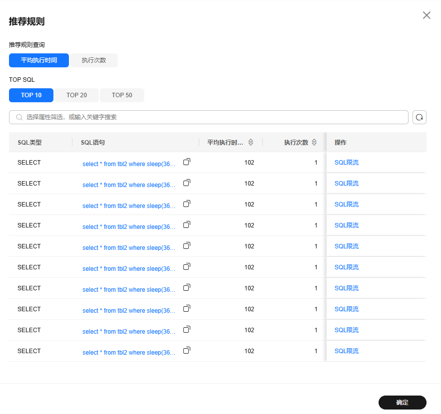Click the search magnifier icon
This screenshot has width=441, height=414.
pos(19,117)
